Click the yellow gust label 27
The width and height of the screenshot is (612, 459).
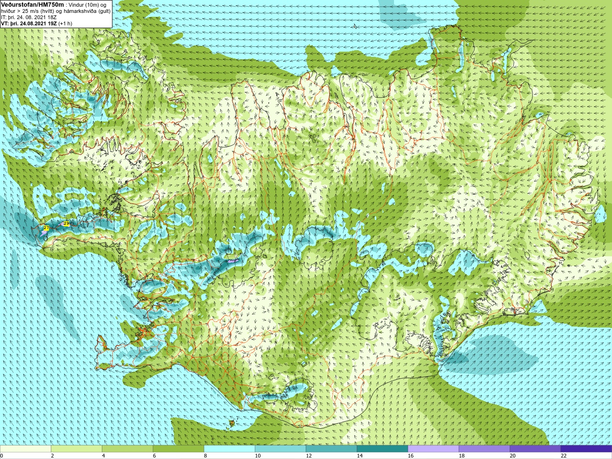pos(46,228)
